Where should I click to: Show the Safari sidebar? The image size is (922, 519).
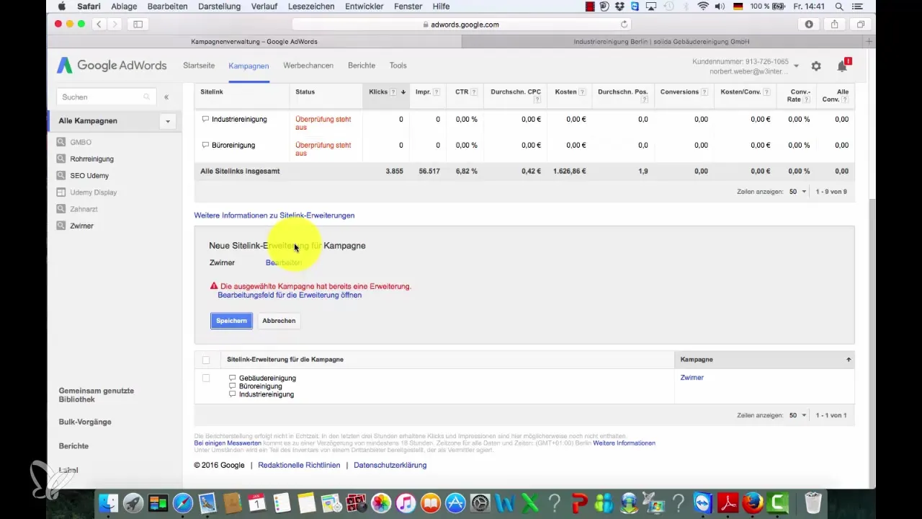coord(138,24)
